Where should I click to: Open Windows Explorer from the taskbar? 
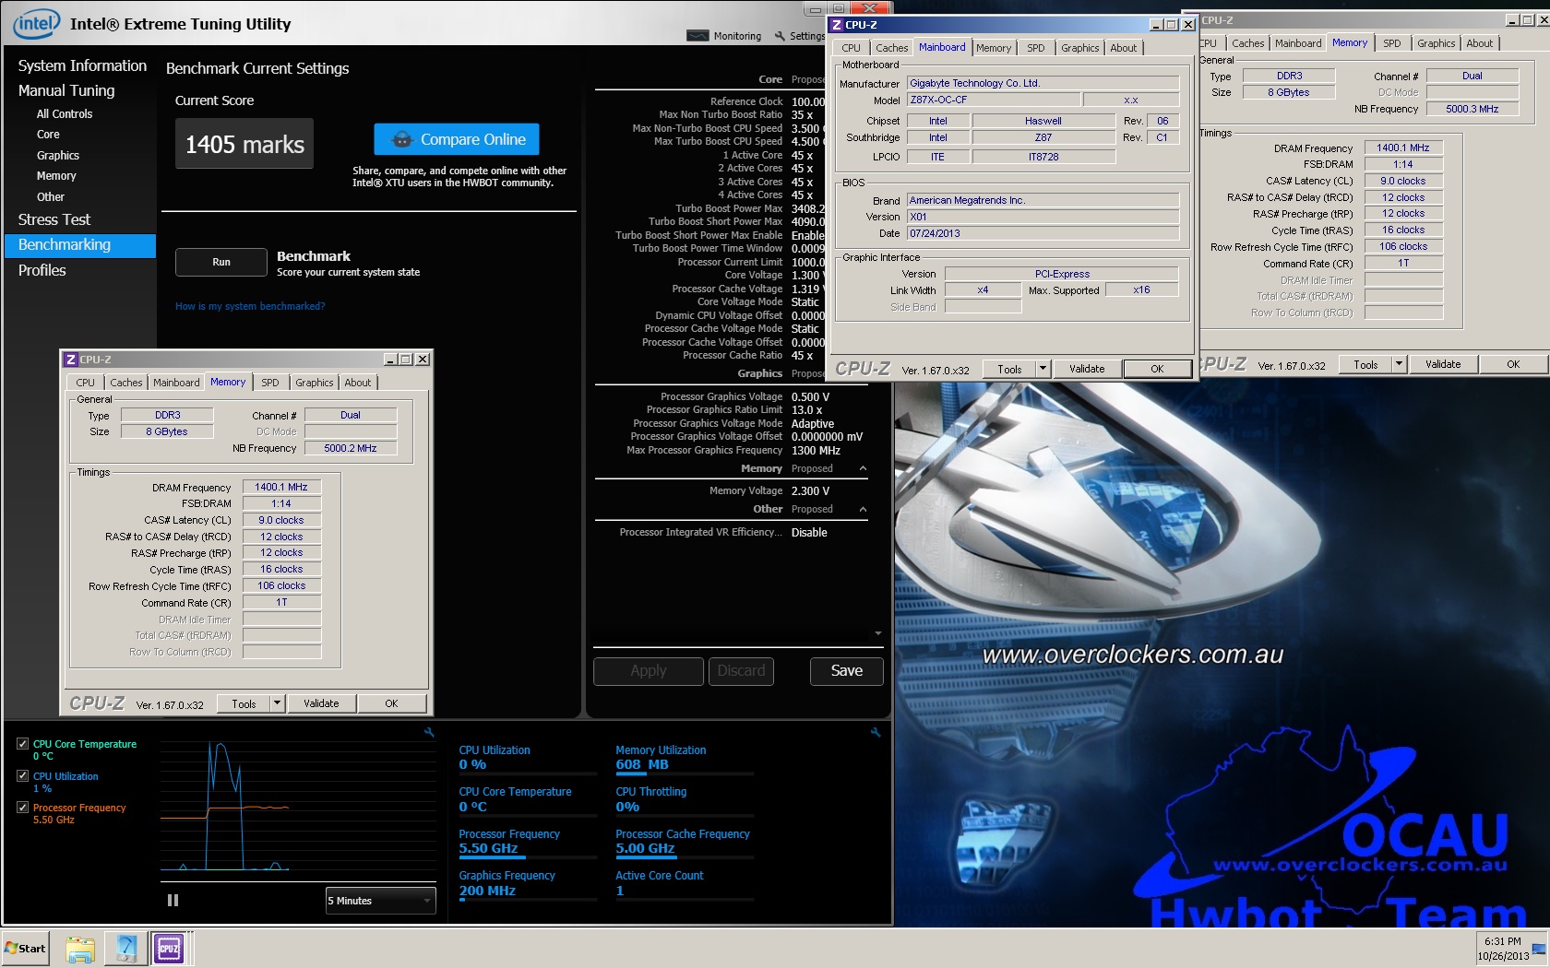point(80,949)
